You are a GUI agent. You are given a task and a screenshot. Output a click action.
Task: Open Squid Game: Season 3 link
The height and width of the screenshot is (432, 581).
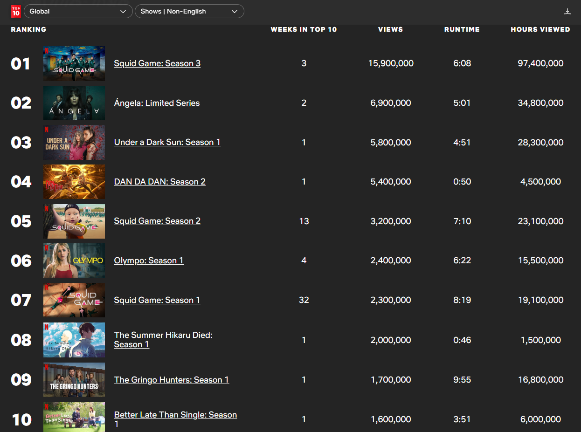(x=157, y=63)
